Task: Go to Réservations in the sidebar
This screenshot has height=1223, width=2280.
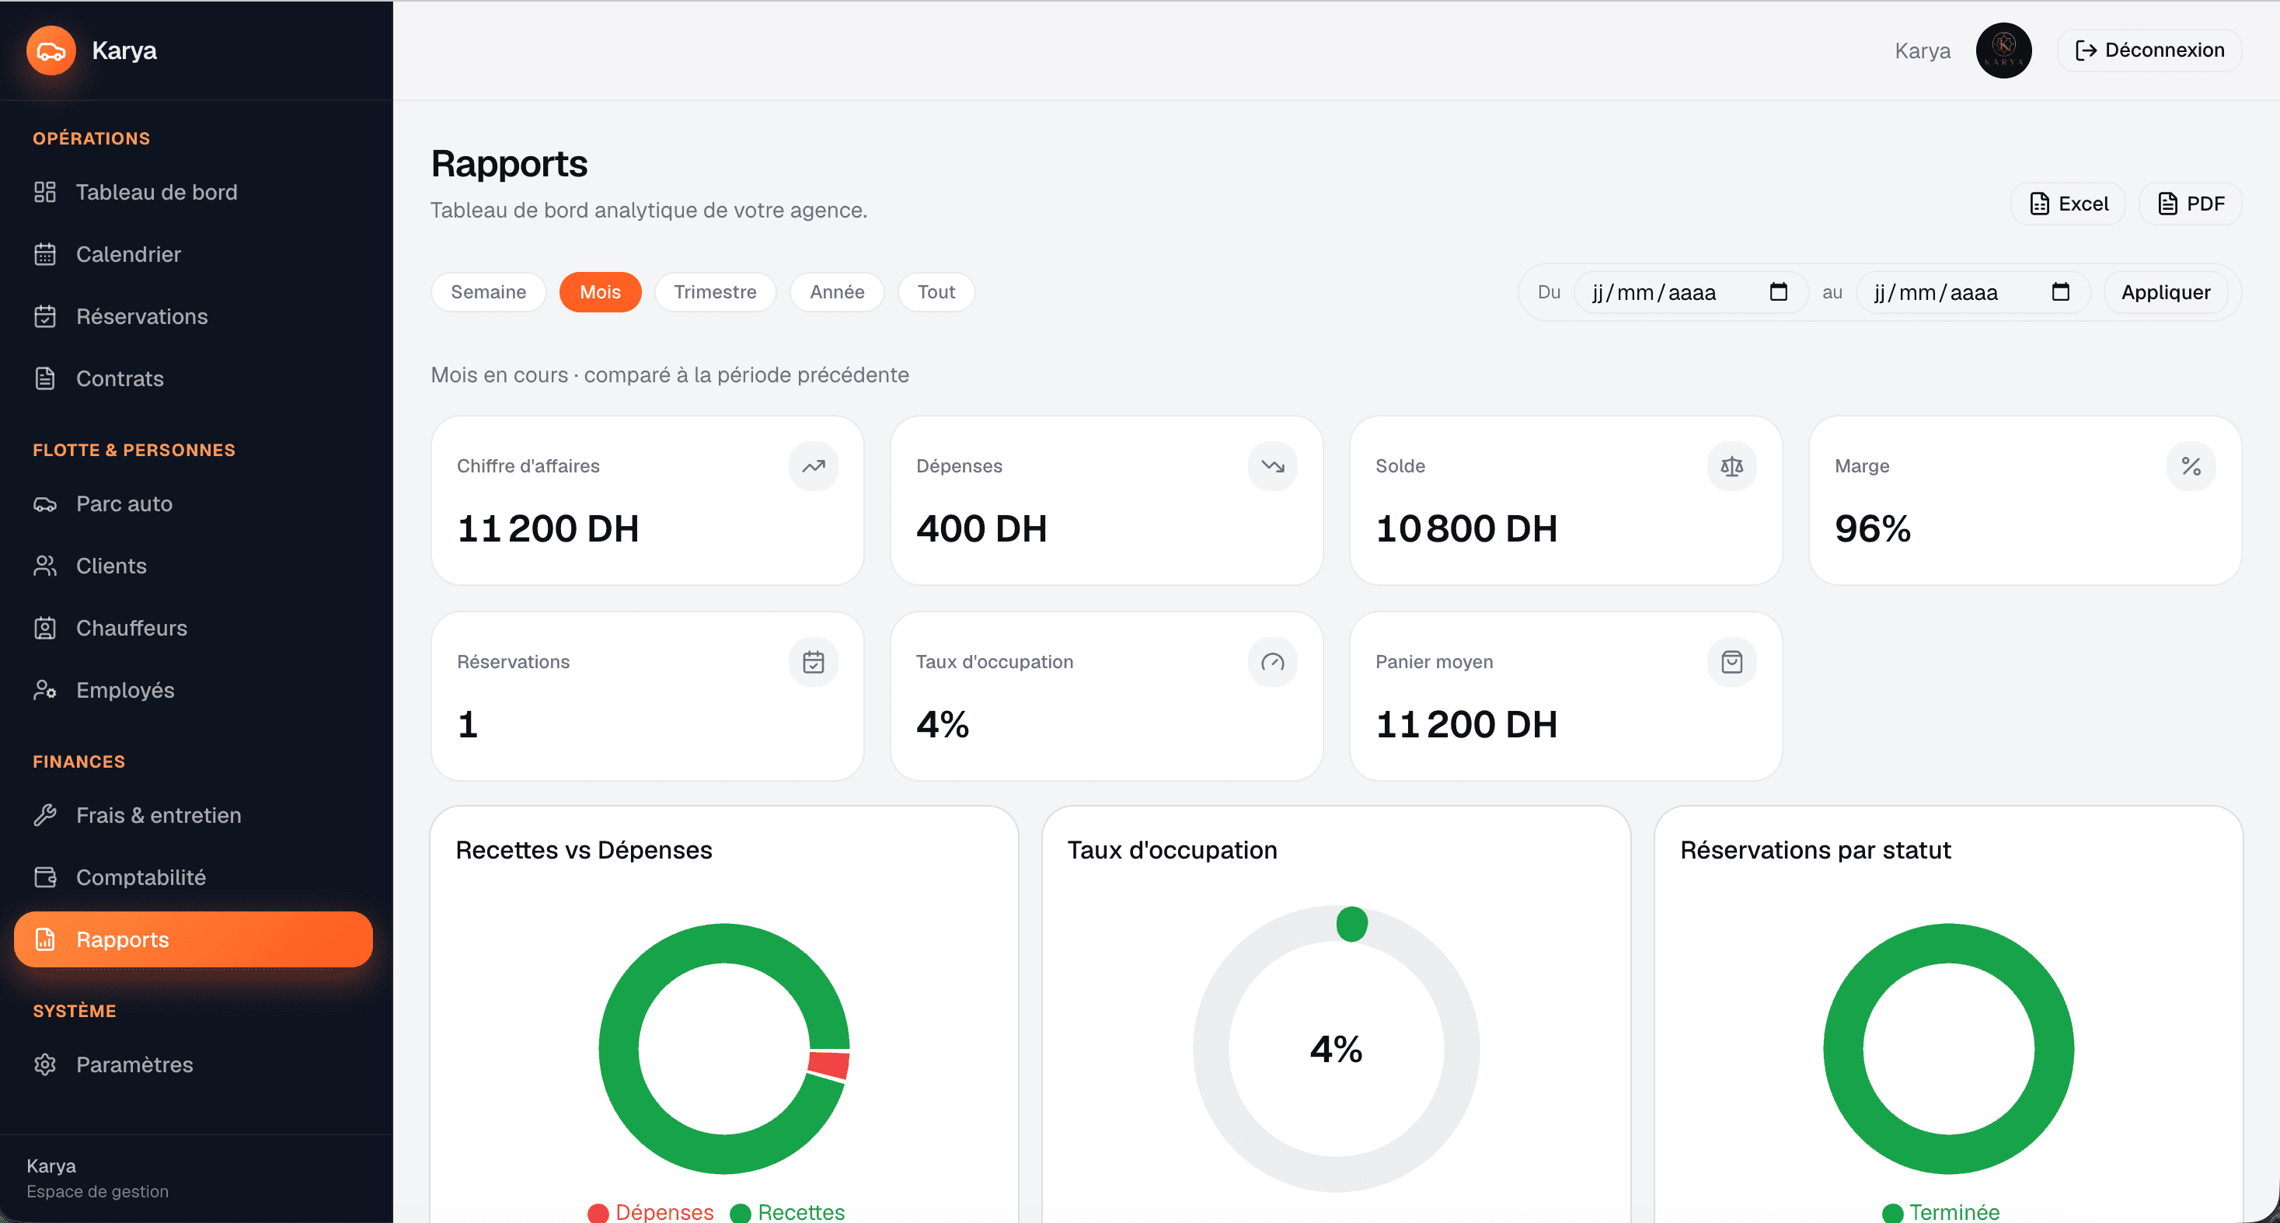Action: (x=193, y=316)
